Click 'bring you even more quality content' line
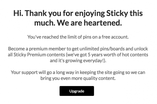The width and height of the screenshot is (157, 104). (x=78, y=78)
